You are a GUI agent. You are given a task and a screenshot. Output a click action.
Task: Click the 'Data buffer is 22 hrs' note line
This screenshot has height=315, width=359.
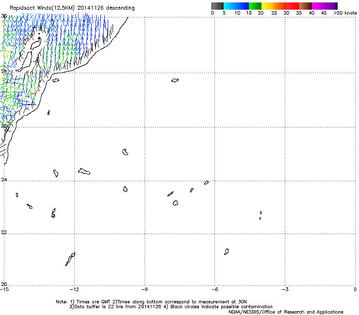coord(171,307)
